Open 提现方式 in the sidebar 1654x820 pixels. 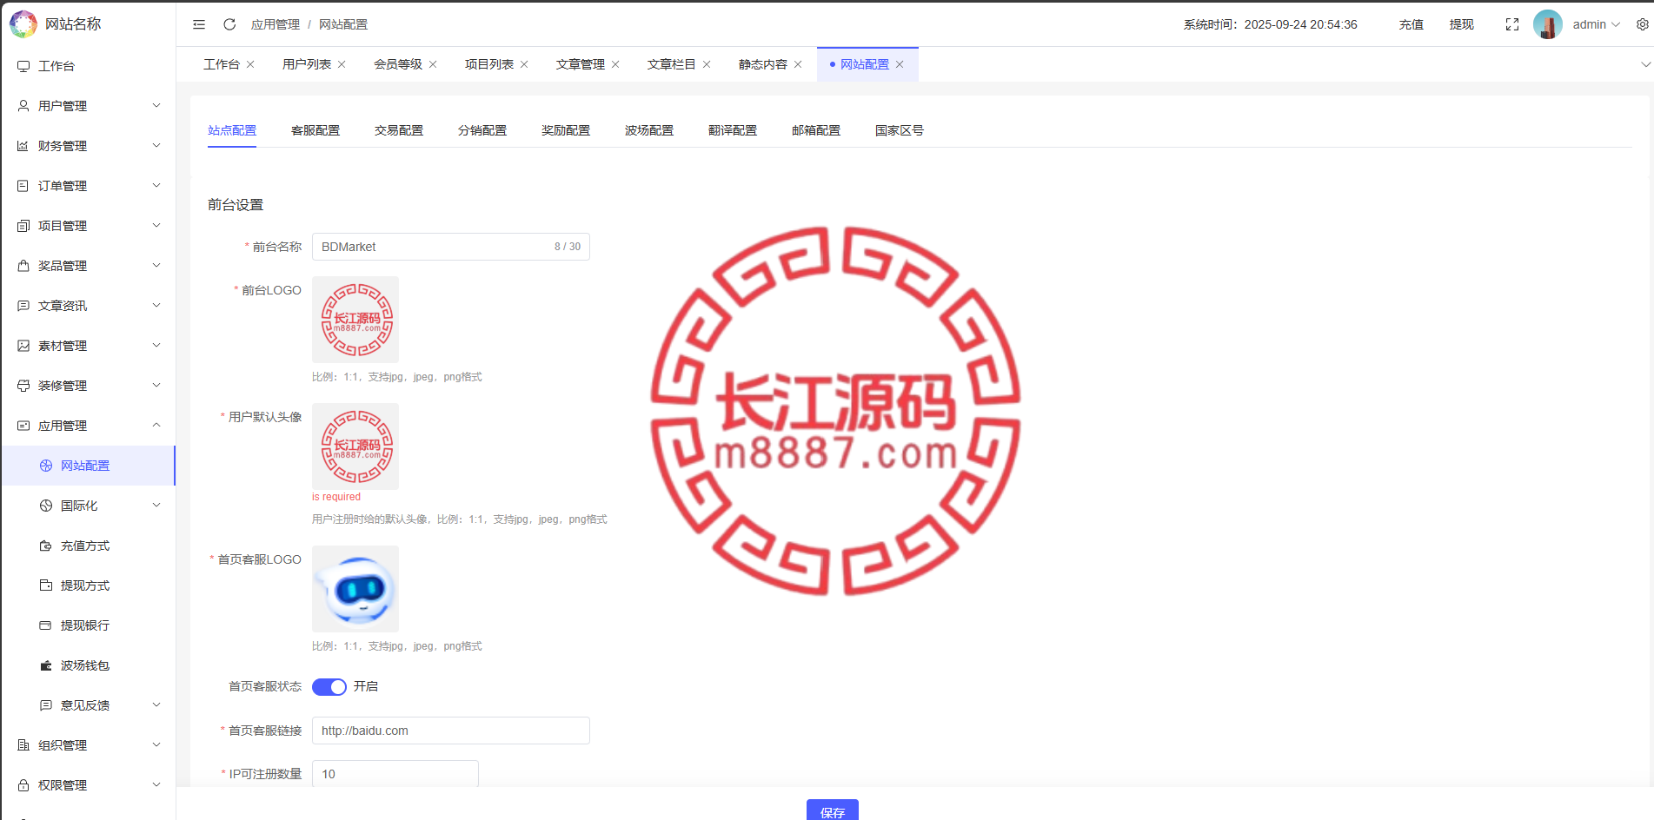(88, 585)
